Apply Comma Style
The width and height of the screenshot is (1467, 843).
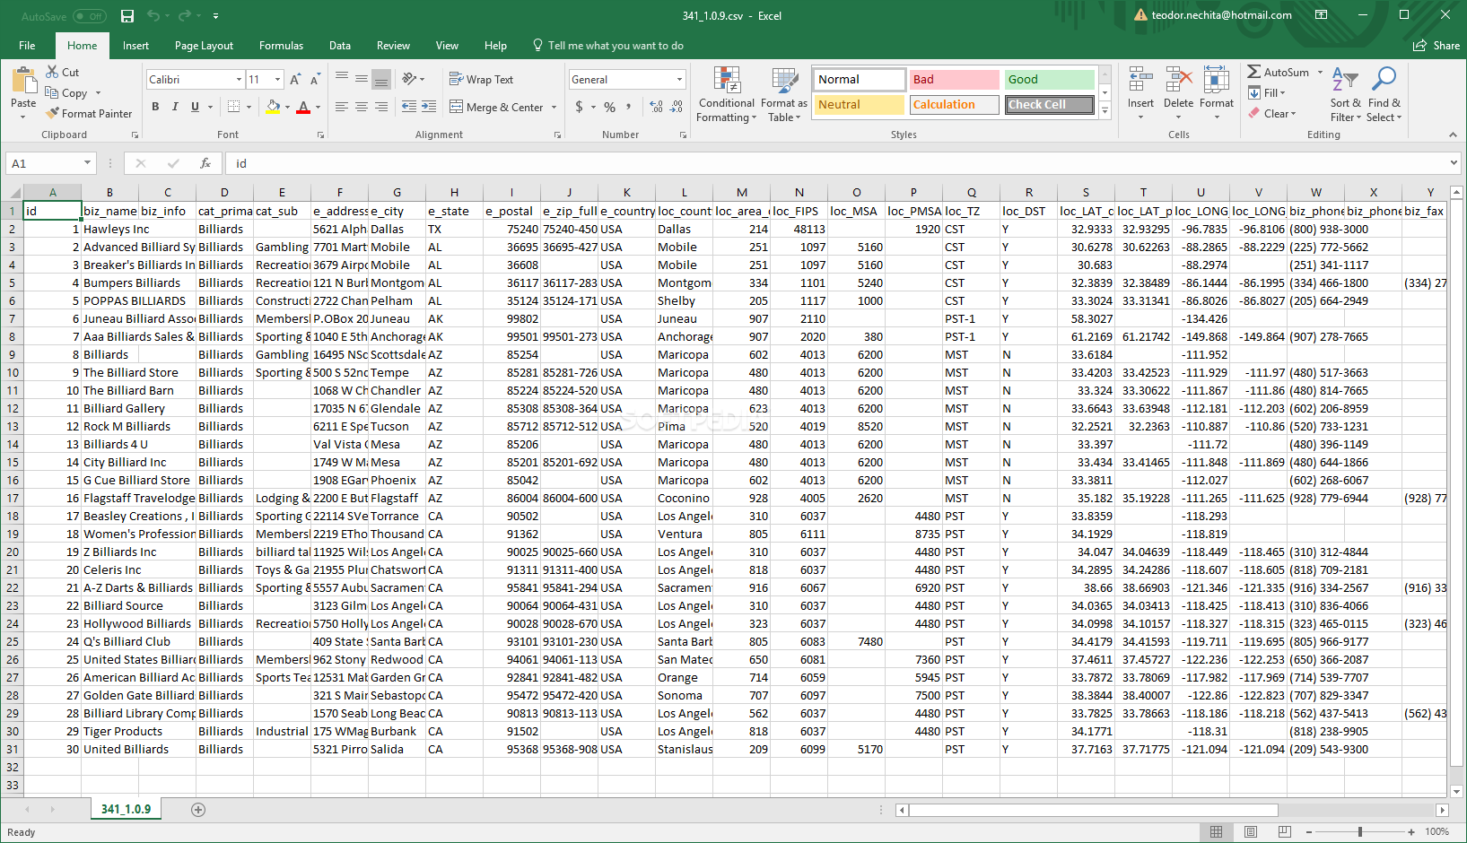click(x=629, y=107)
